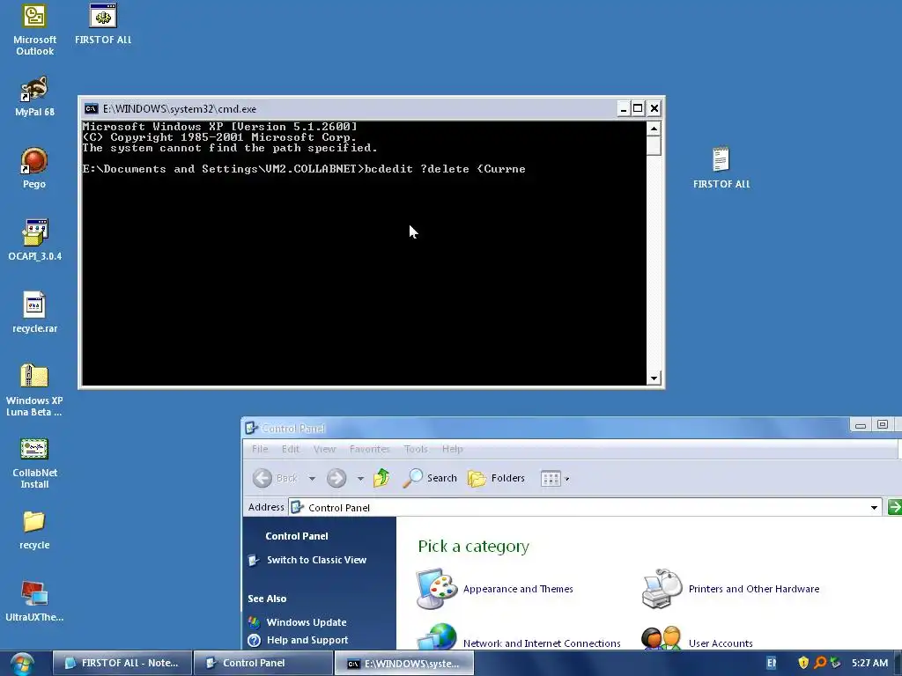This screenshot has width=902, height=676.
Task: Switch to cmd.exe taskbar button
Action: click(403, 663)
